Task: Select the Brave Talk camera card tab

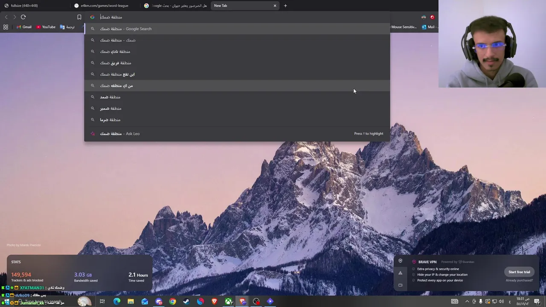Action: (x=400, y=285)
